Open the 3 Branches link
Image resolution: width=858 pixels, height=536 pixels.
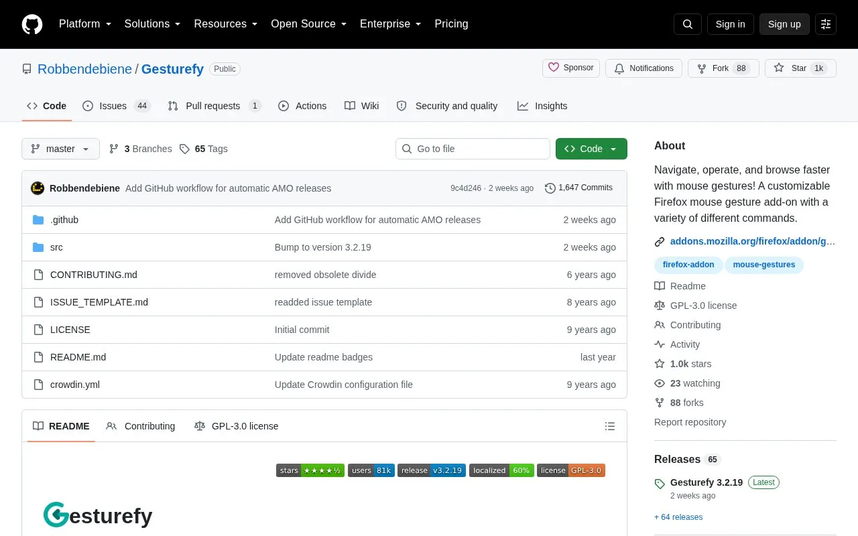[x=140, y=149]
